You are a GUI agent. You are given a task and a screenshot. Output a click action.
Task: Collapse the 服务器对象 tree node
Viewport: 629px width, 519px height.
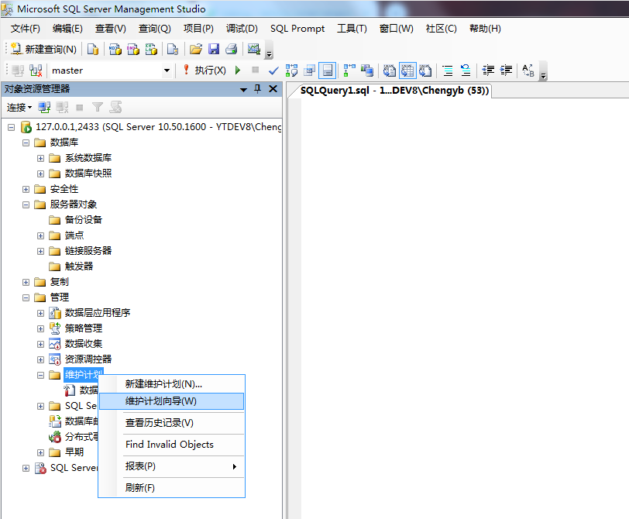[x=26, y=205]
